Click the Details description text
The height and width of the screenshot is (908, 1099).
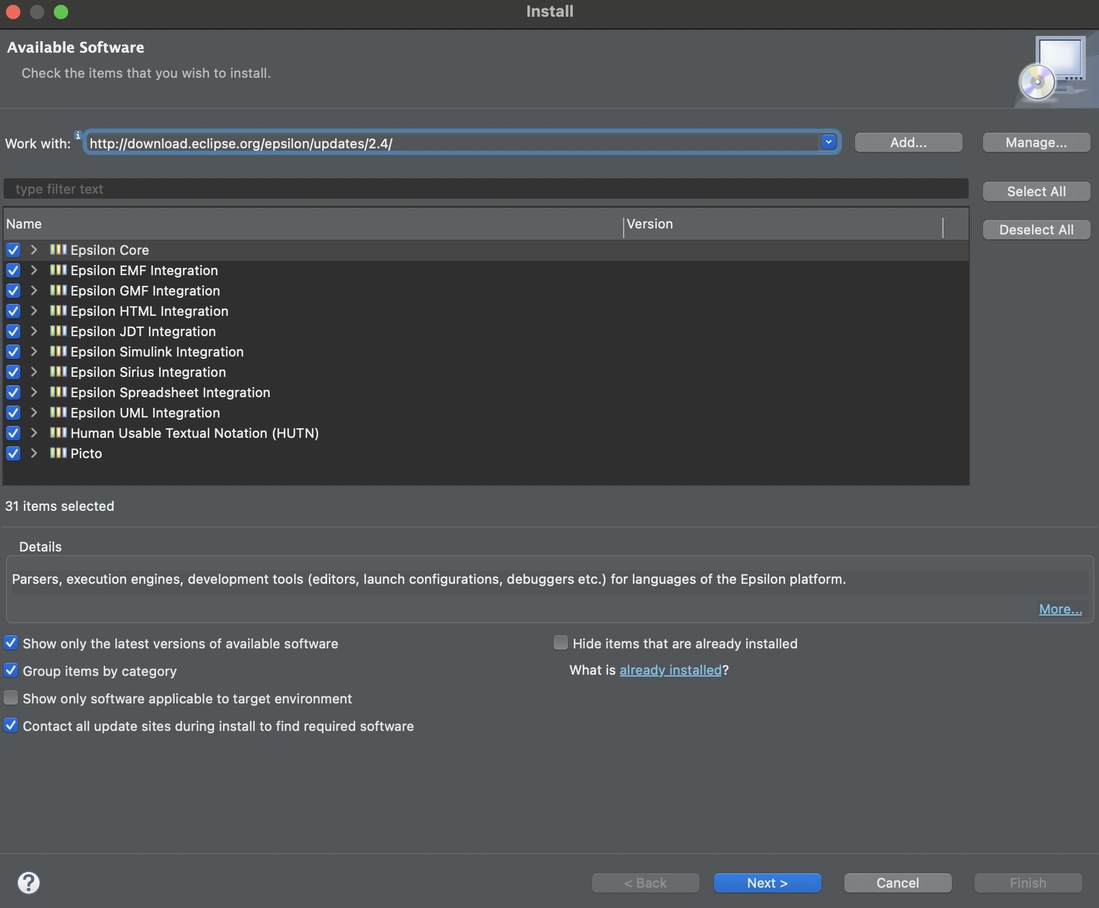click(x=429, y=579)
